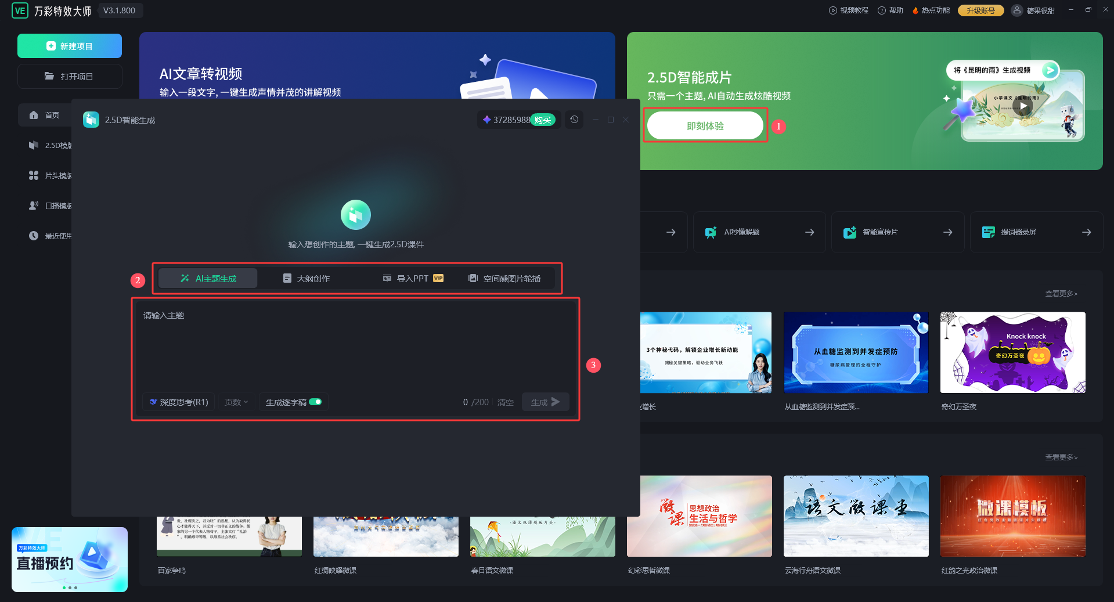Screen dimensions: 1114x602
Task: Click the arrow on 提词器录屏 card
Action: point(1086,232)
